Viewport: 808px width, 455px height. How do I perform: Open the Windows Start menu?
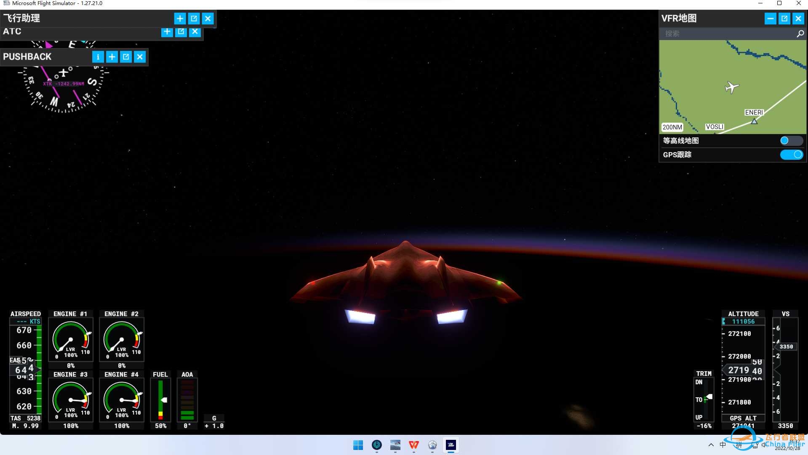pos(358,445)
